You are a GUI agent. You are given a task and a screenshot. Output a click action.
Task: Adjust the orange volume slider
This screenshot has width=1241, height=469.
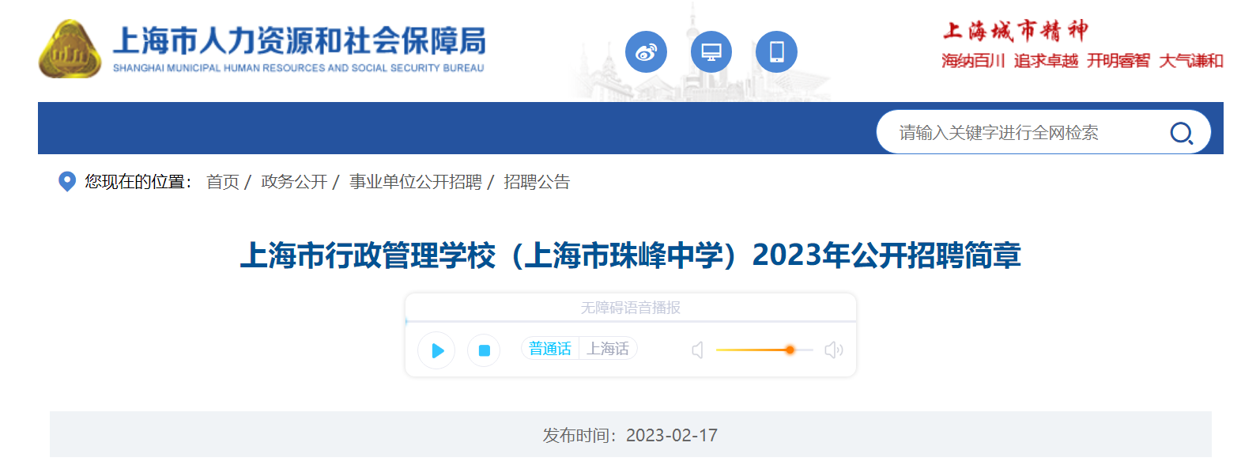764,350
